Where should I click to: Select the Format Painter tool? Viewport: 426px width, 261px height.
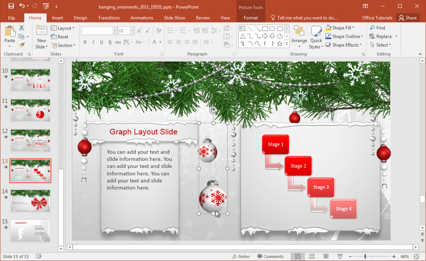click(21, 44)
